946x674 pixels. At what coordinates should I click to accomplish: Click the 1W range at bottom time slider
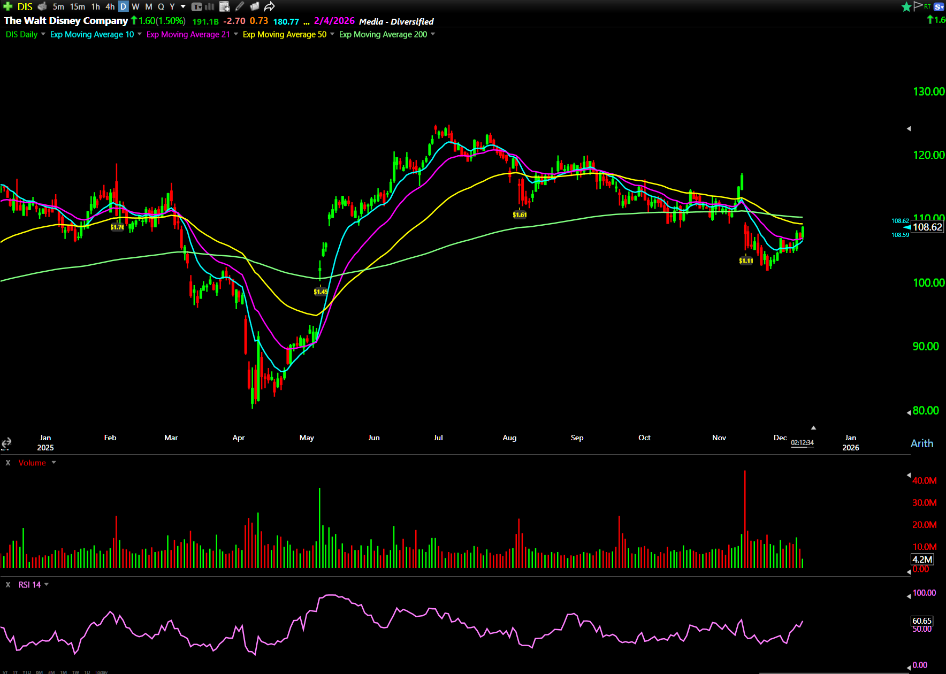[x=75, y=672]
